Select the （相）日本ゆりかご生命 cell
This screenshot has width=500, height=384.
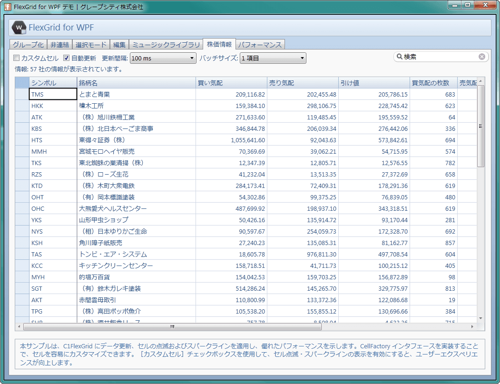pyautogui.click(x=136, y=232)
